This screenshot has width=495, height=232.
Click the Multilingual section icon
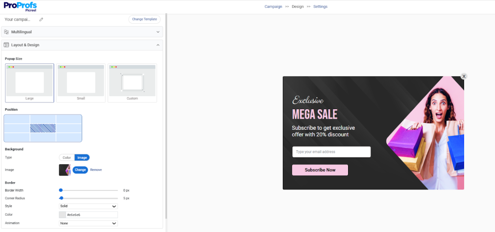(x=6, y=32)
